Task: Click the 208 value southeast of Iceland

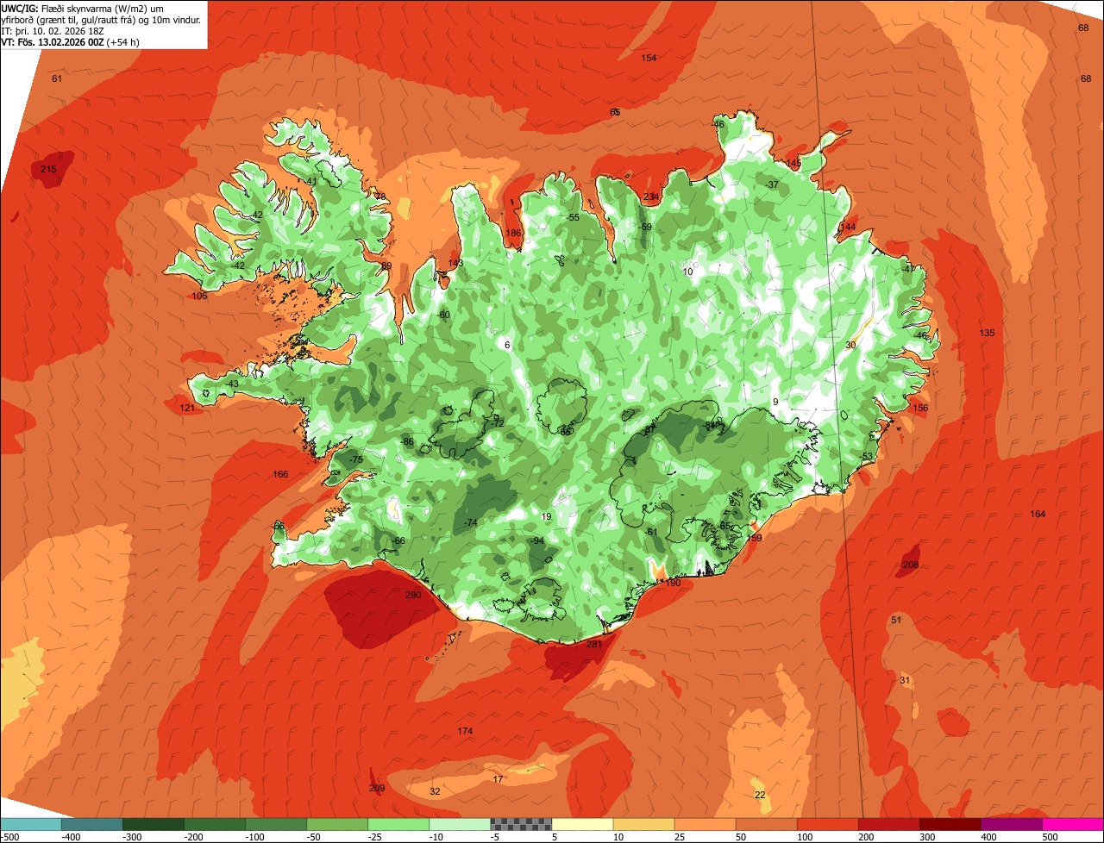Action: [910, 565]
